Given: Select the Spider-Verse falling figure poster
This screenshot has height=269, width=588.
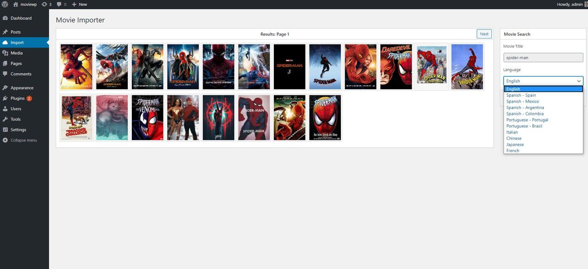Looking at the screenshot, I should click(x=325, y=66).
